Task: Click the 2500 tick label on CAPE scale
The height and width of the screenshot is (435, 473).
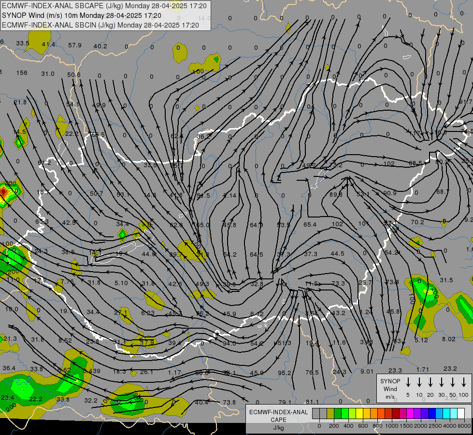Action: point(435,426)
